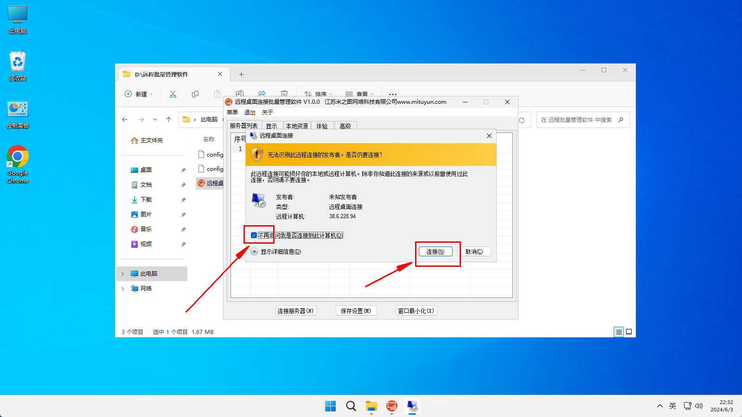Click the copy icon in Explorer toolbar
742x417 pixels.
195,94
